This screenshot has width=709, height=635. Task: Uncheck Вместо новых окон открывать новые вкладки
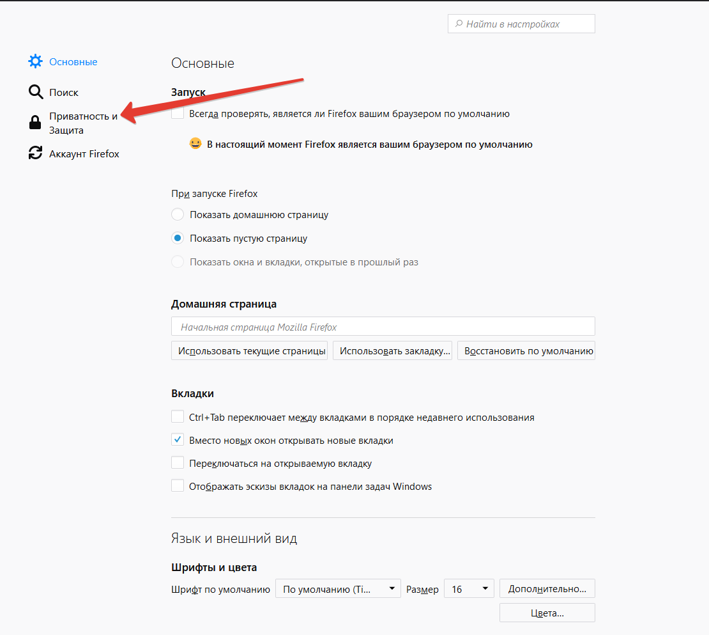pos(178,439)
